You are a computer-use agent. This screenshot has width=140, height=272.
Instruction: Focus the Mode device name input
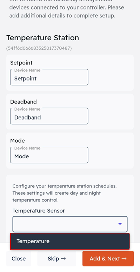(x=49, y=155)
